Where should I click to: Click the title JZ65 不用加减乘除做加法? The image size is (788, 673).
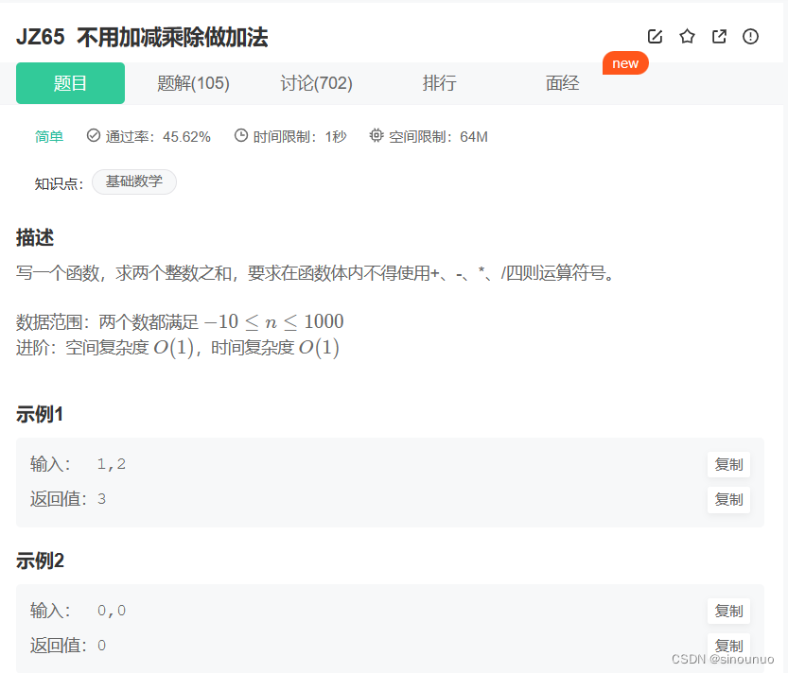tap(142, 37)
